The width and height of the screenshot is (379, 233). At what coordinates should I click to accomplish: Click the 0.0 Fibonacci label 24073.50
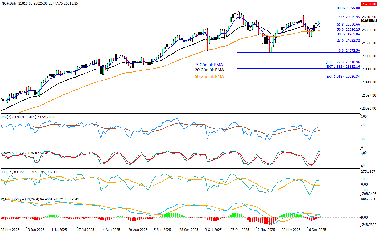pyautogui.click(x=349, y=51)
